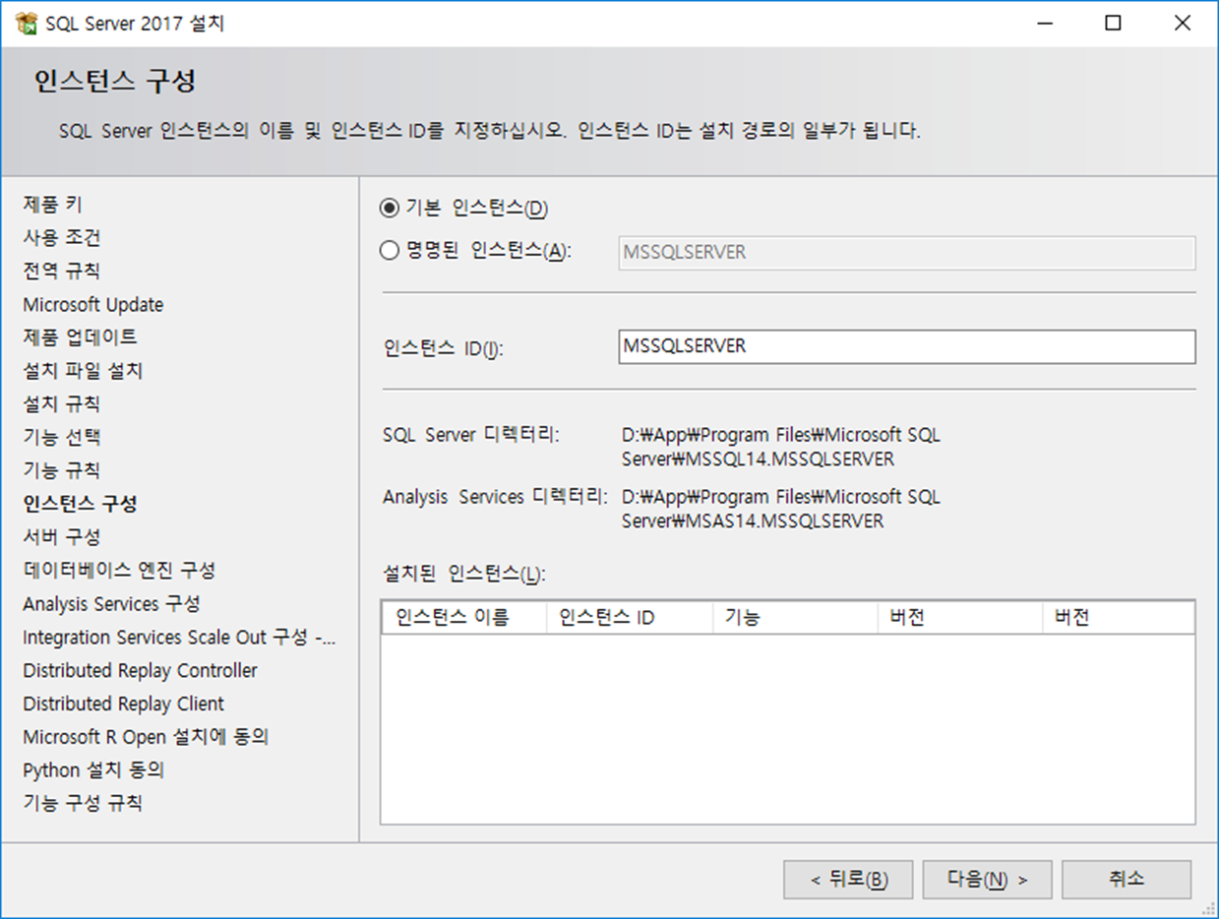This screenshot has height=919, width=1219.
Task: Select the 사용 조건 step
Action: coord(62,238)
